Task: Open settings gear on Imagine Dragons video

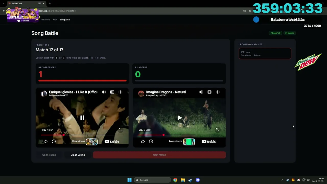Action: [x=218, y=92]
